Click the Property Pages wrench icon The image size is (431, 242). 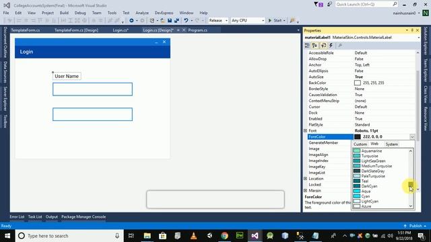point(340,46)
